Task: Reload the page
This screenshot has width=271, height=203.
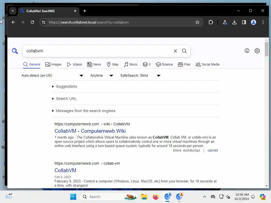Action: coord(32,22)
